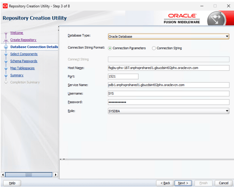The image size is (234, 187).
Task: Click the Map Tablespaces step marker icon
Action: coord(6,68)
